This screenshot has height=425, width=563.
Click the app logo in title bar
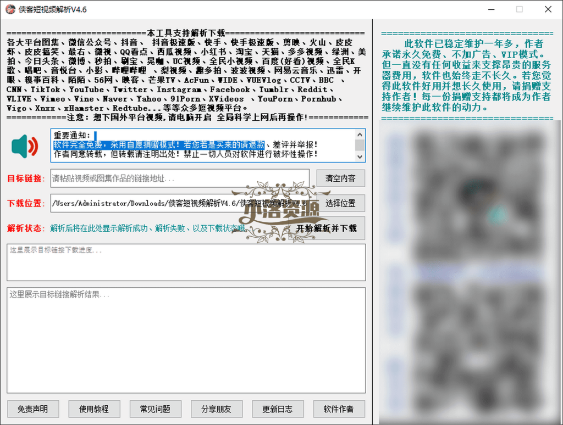10,9
